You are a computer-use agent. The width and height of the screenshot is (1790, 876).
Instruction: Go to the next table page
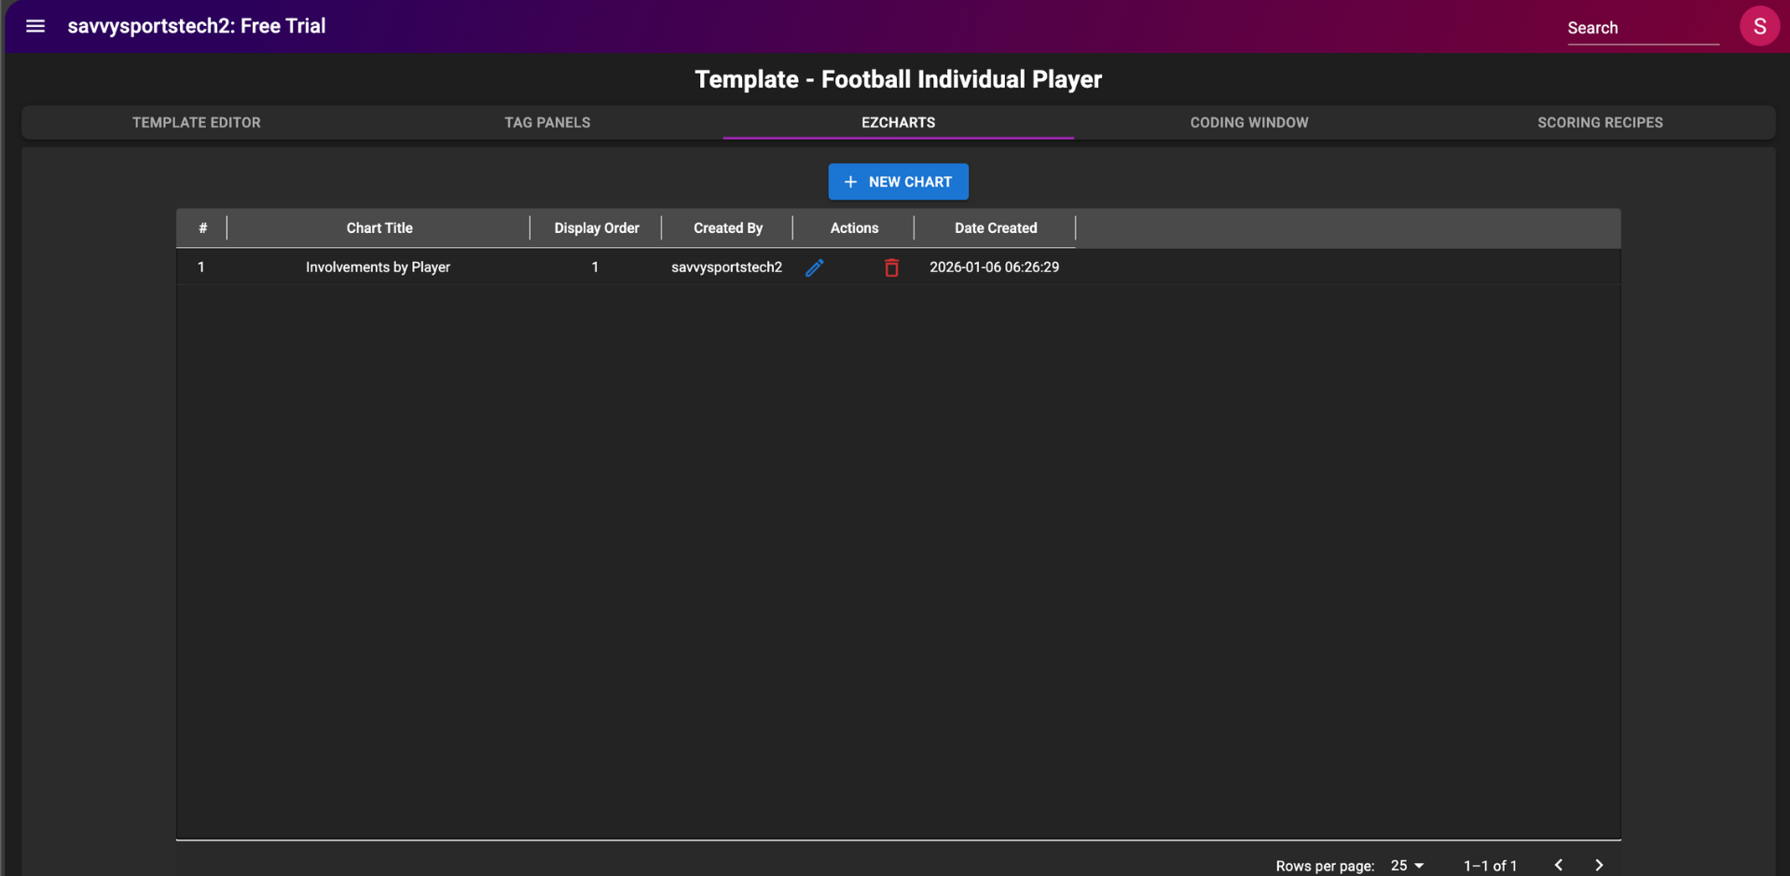[1599, 865]
